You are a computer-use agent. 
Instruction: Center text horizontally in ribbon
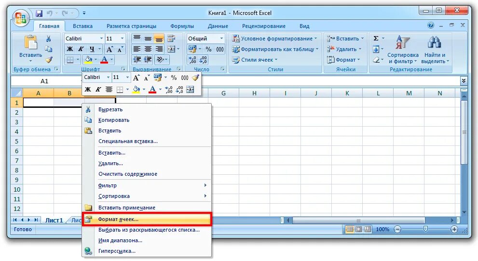click(148, 49)
